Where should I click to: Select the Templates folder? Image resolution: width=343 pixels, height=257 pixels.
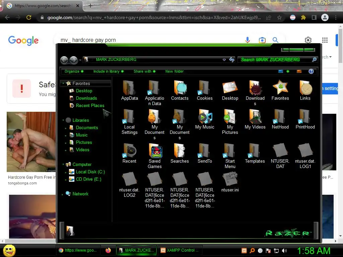[x=255, y=153]
